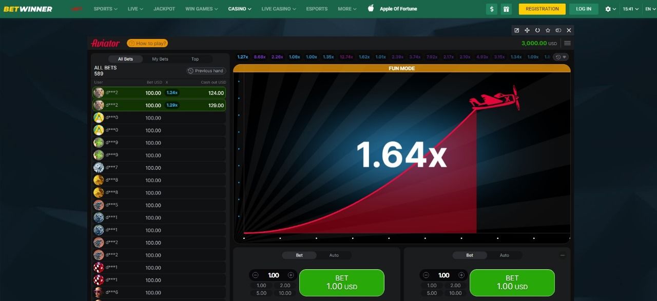Increase left bet amount with plus button
Screen dimensions: 657x301
pos(291,275)
